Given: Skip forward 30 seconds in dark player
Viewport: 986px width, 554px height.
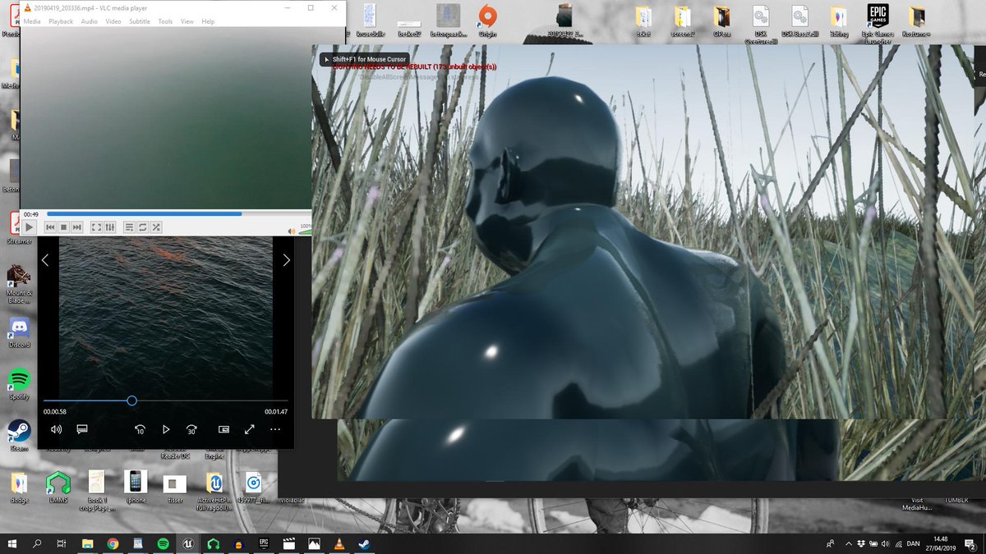Looking at the screenshot, I should click(x=191, y=428).
